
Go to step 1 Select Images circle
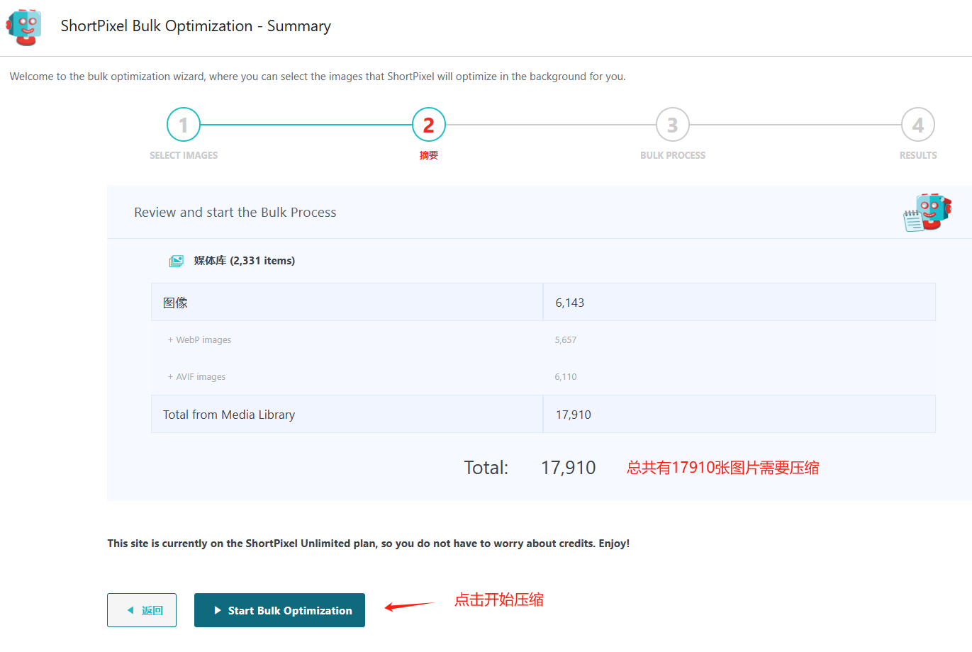click(x=184, y=125)
